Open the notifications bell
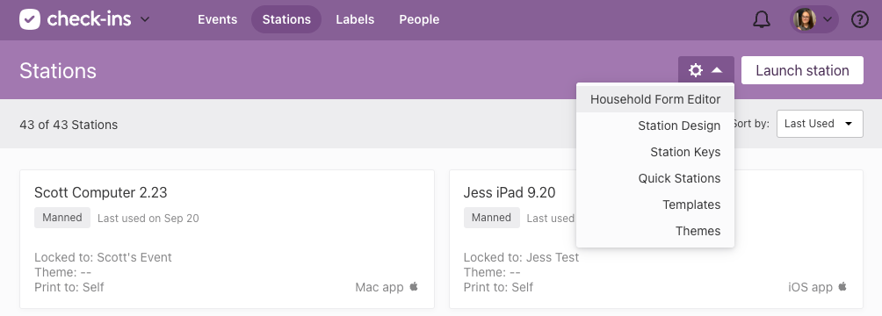This screenshot has height=316, width=882. (762, 19)
